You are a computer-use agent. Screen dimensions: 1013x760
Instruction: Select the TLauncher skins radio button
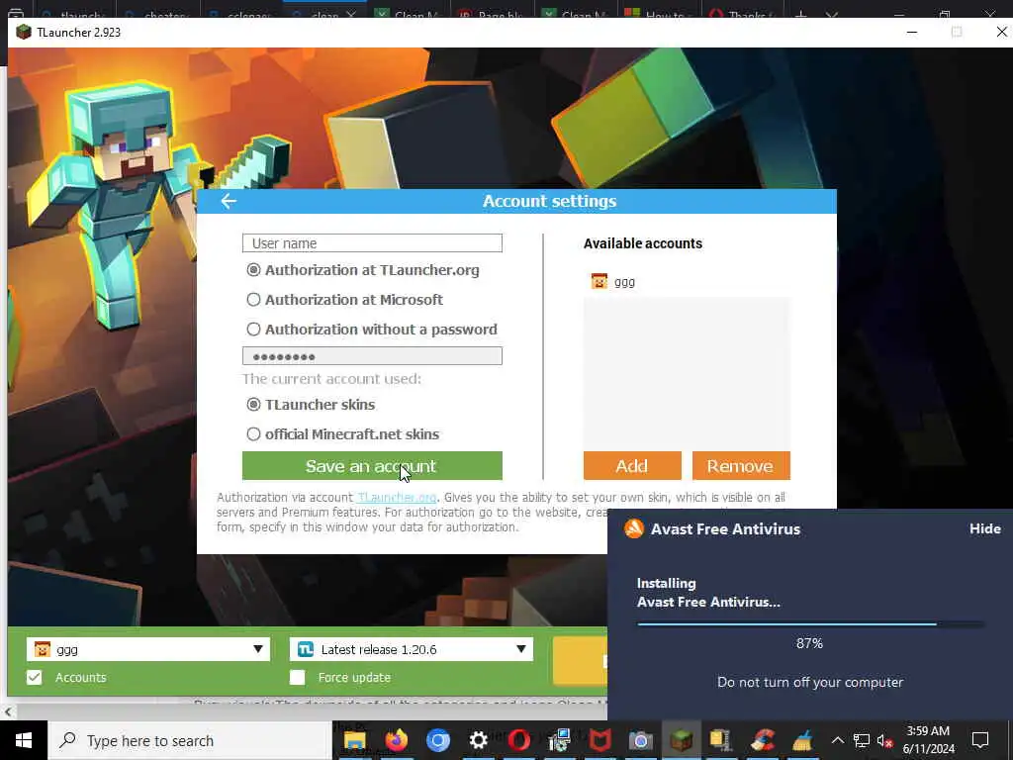coord(254,405)
